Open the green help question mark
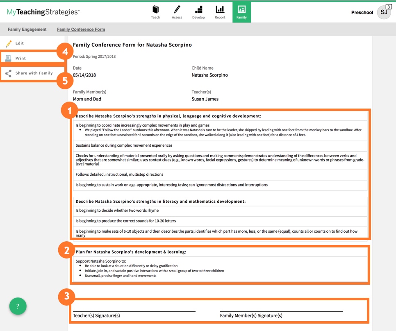Screen dimensions: 396x331 18,306
